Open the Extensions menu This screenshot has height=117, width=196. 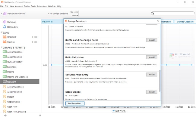[42, 6]
